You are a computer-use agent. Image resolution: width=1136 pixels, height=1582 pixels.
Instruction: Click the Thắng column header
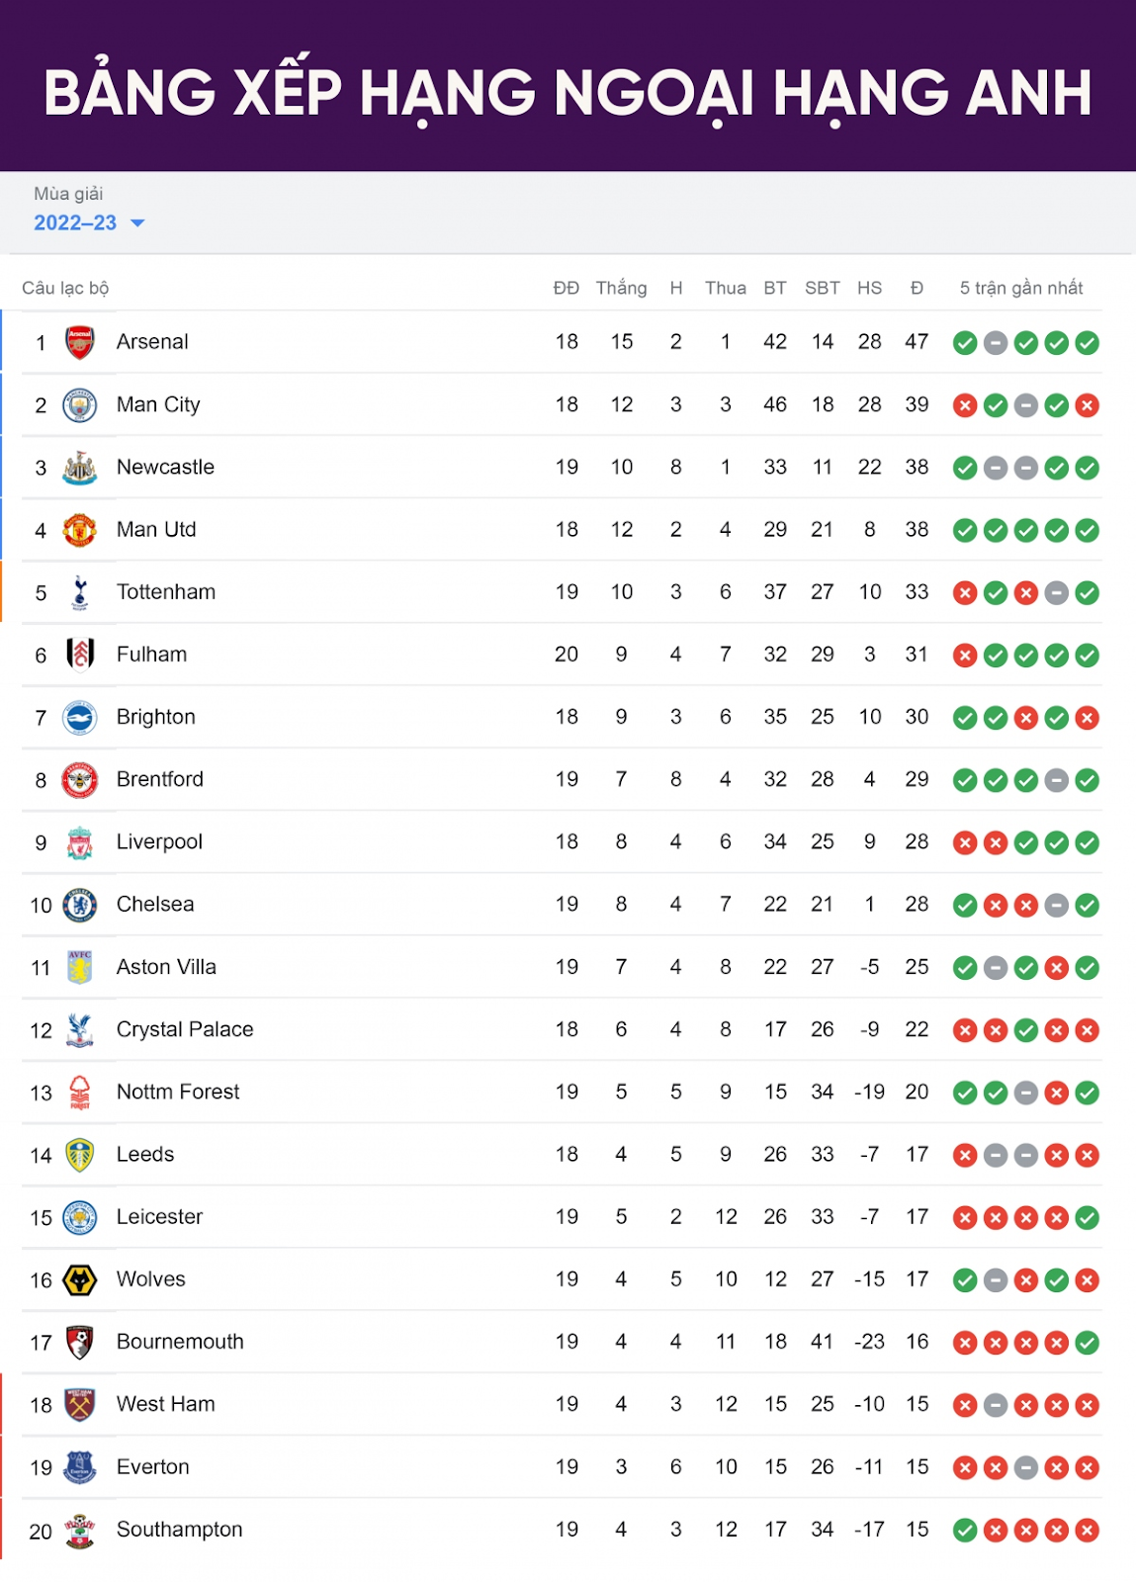(x=621, y=288)
